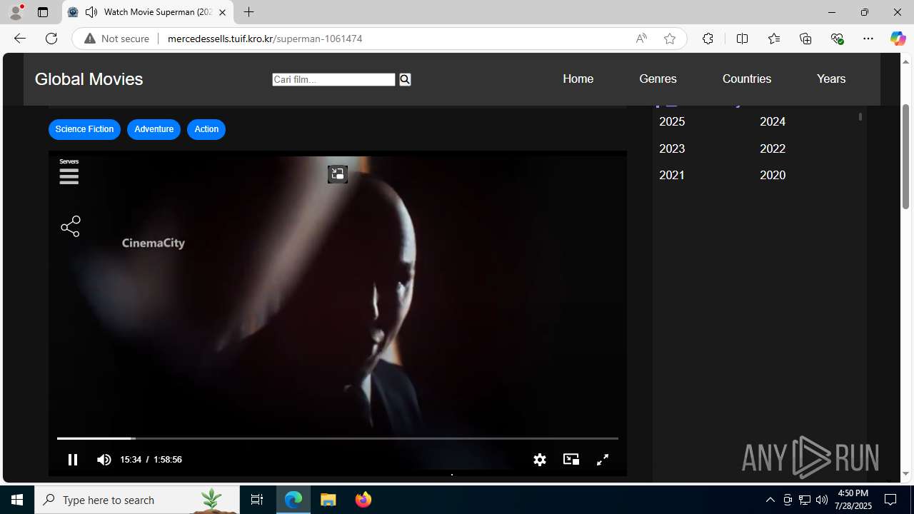Open the Windows Start menu
Screen dimensions: 914x514
[x=17, y=500]
